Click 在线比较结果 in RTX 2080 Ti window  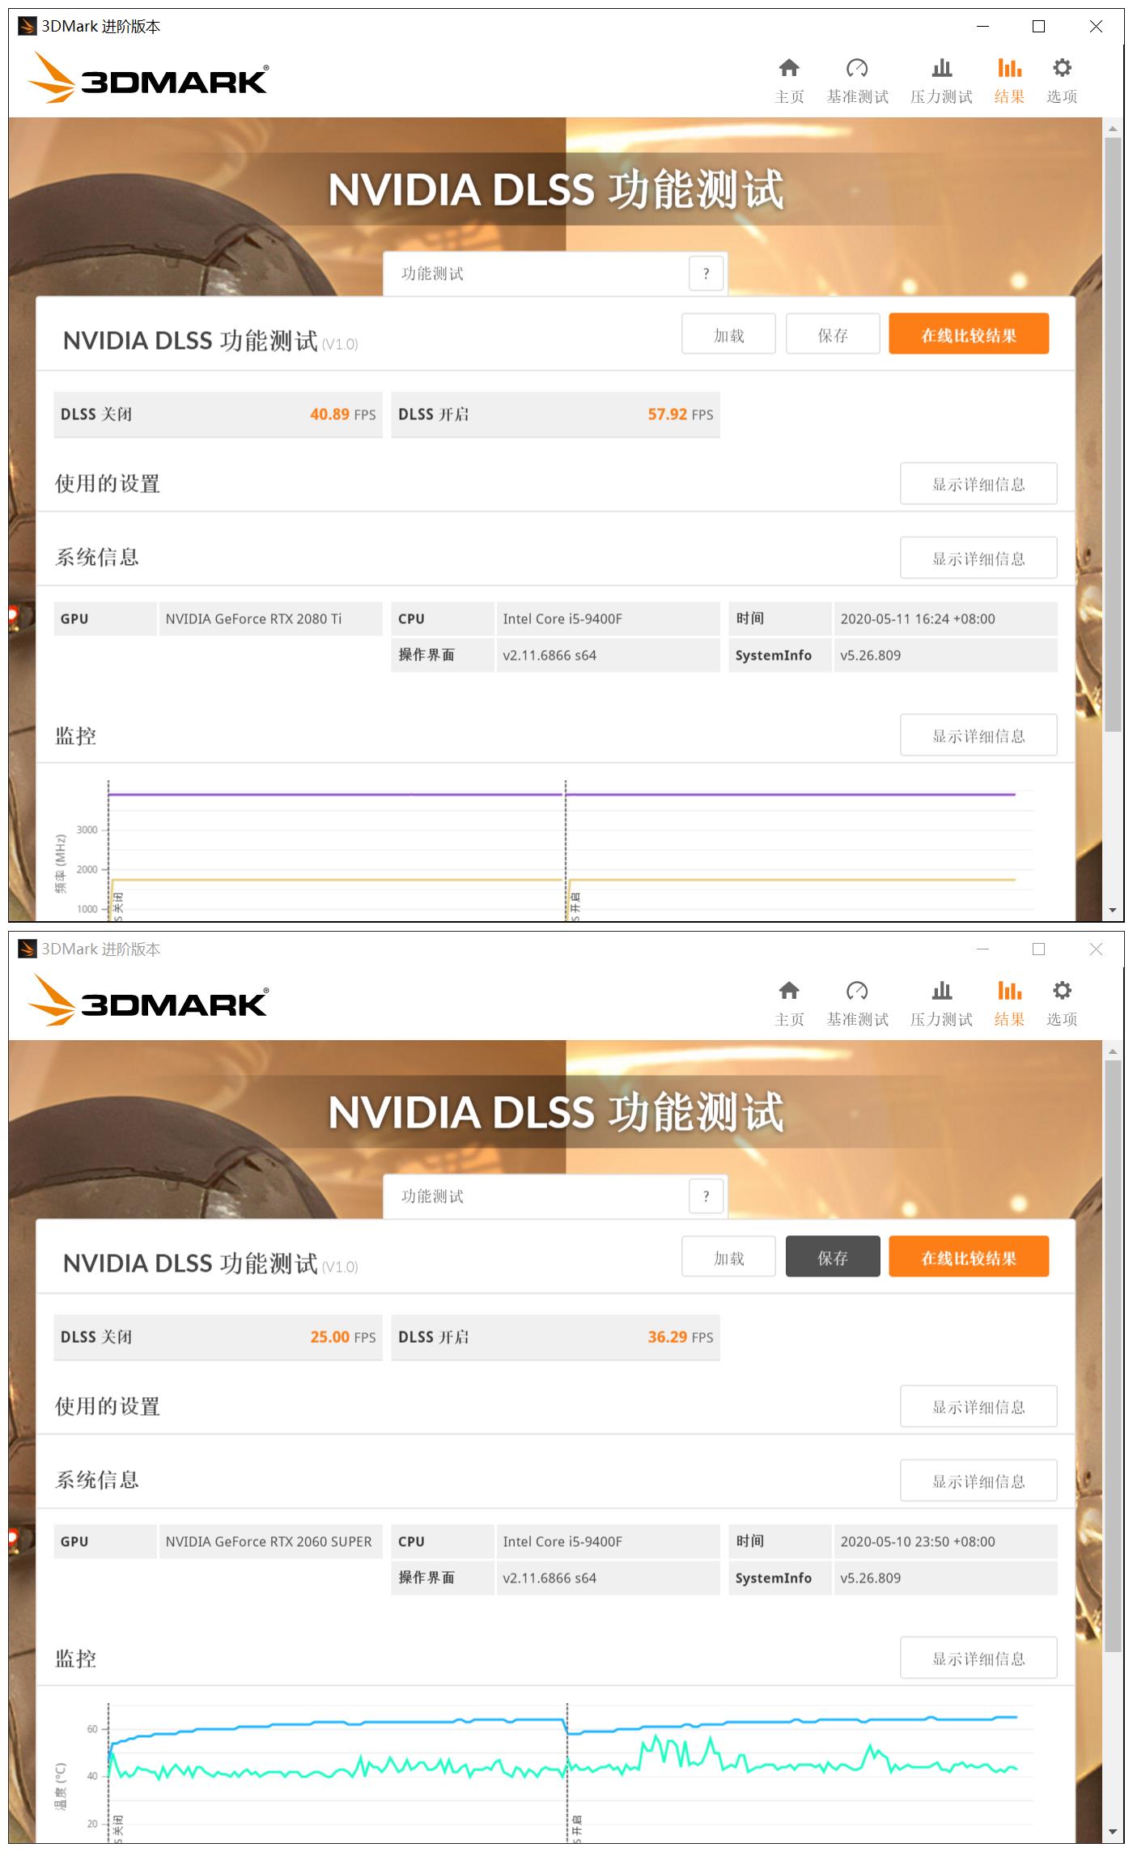(x=969, y=334)
